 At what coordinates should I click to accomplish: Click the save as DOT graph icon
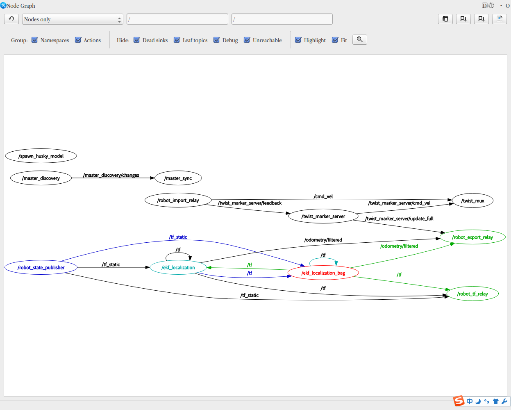(x=463, y=19)
